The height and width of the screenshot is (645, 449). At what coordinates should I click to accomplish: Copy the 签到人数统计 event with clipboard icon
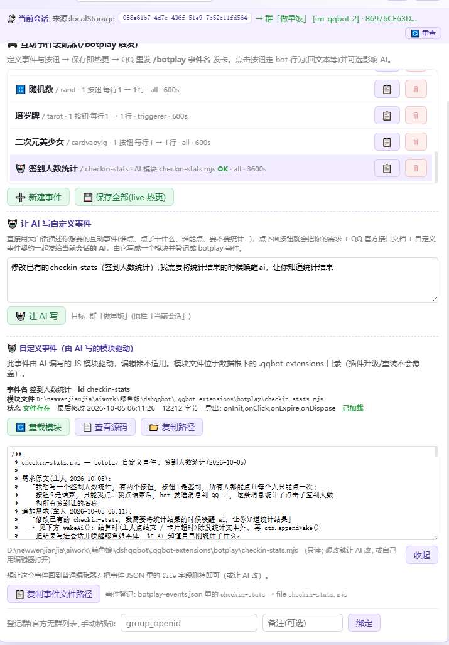pyautogui.click(x=387, y=168)
